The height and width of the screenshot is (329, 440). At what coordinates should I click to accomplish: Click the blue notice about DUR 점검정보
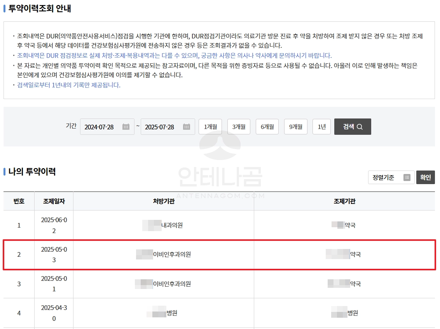pyautogui.click(x=174, y=56)
